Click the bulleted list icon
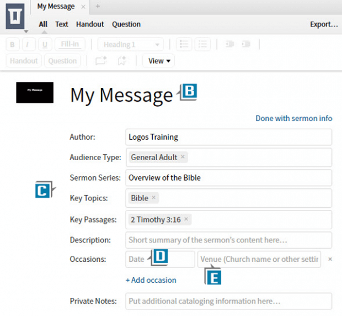 [184, 44]
